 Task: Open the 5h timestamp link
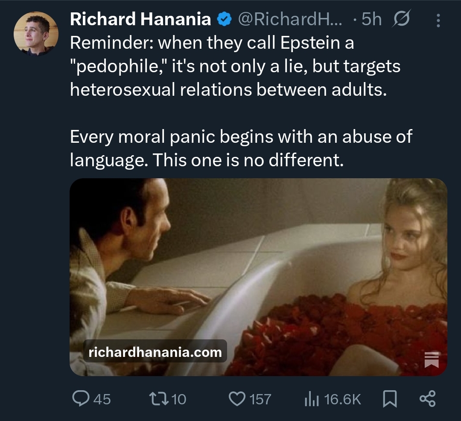tap(371, 19)
